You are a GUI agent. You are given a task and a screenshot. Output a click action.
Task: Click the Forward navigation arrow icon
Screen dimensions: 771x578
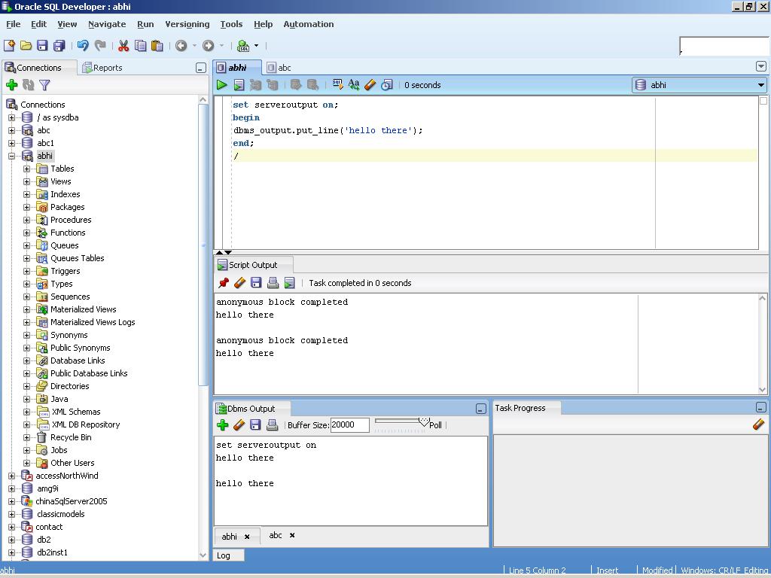[209, 46]
